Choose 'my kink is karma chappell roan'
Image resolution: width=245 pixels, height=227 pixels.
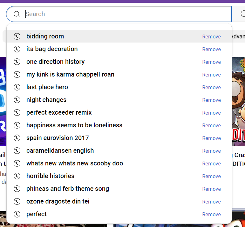[x=119, y=74]
